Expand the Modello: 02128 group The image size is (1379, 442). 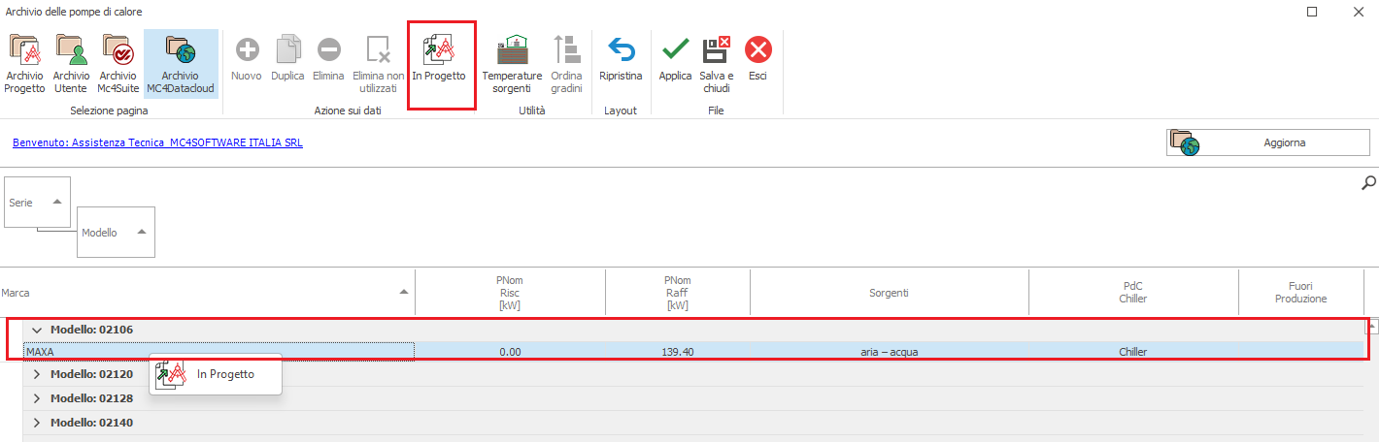coord(38,398)
